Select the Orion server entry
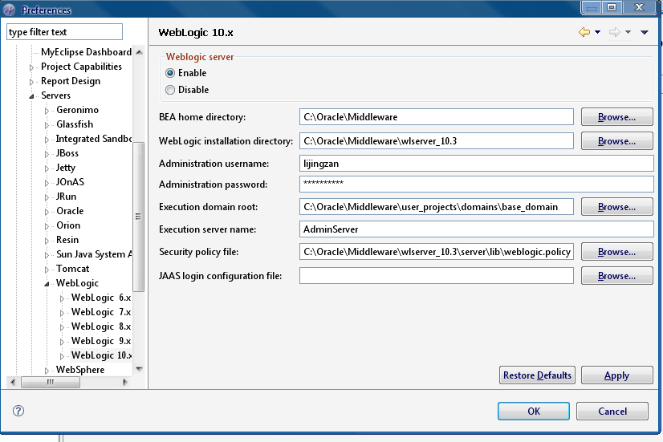Viewport: 663px width, 442px height. [x=68, y=225]
